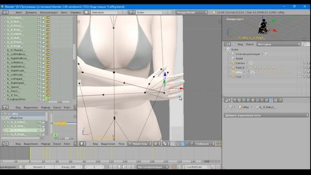Screen dimensions: 311x175
Task: Open the Режим позы mode dropdown
Action: click(139, 144)
